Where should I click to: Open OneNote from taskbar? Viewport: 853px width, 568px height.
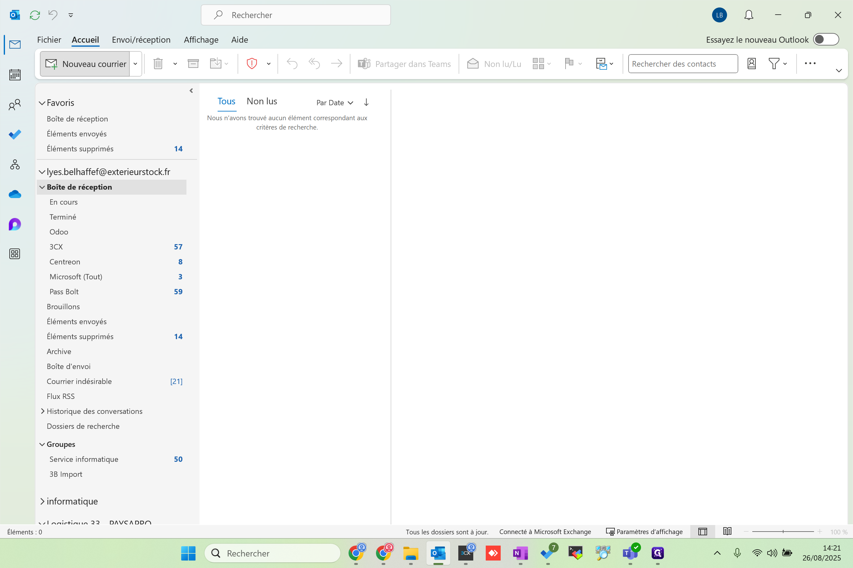pos(520,553)
